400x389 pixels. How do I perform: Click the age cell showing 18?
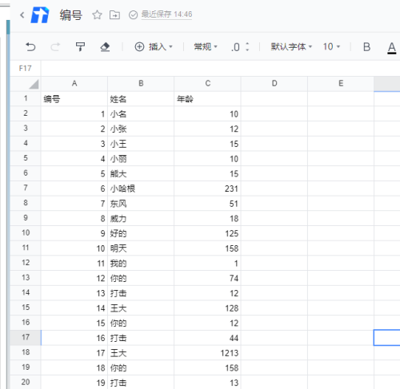click(207, 218)
